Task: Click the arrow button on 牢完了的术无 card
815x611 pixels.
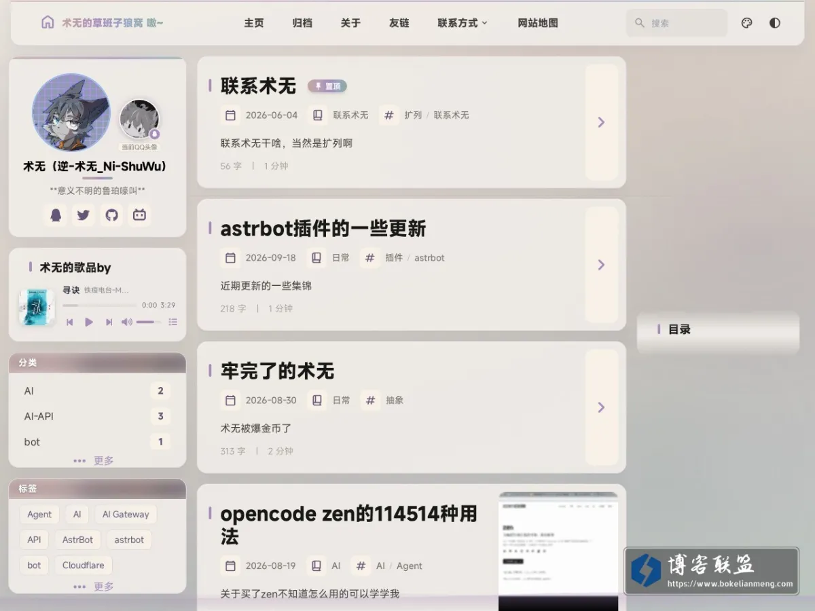Action: coord(602,407)
